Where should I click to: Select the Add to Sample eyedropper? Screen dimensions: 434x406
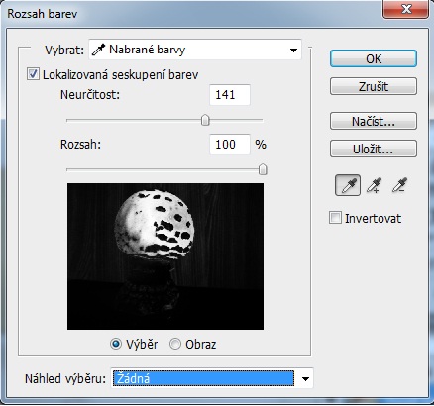coord(374,185)
